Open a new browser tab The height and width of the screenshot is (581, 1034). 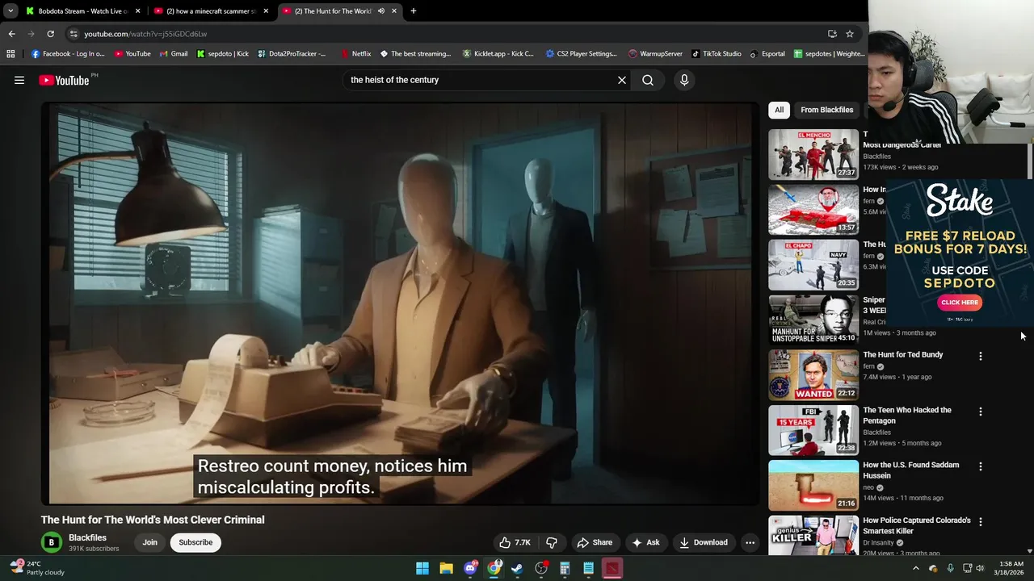click(414, 11)
